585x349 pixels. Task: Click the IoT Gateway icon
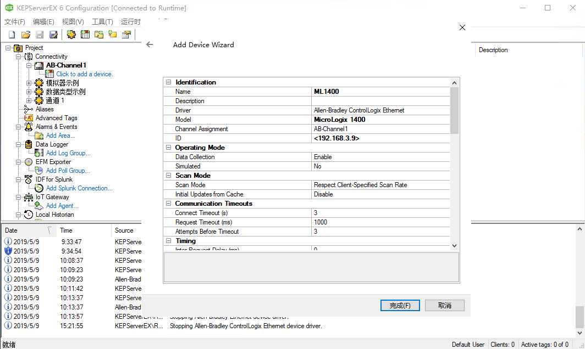tap(29, 197)
